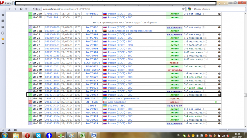Open the Opera menu button

7,3
